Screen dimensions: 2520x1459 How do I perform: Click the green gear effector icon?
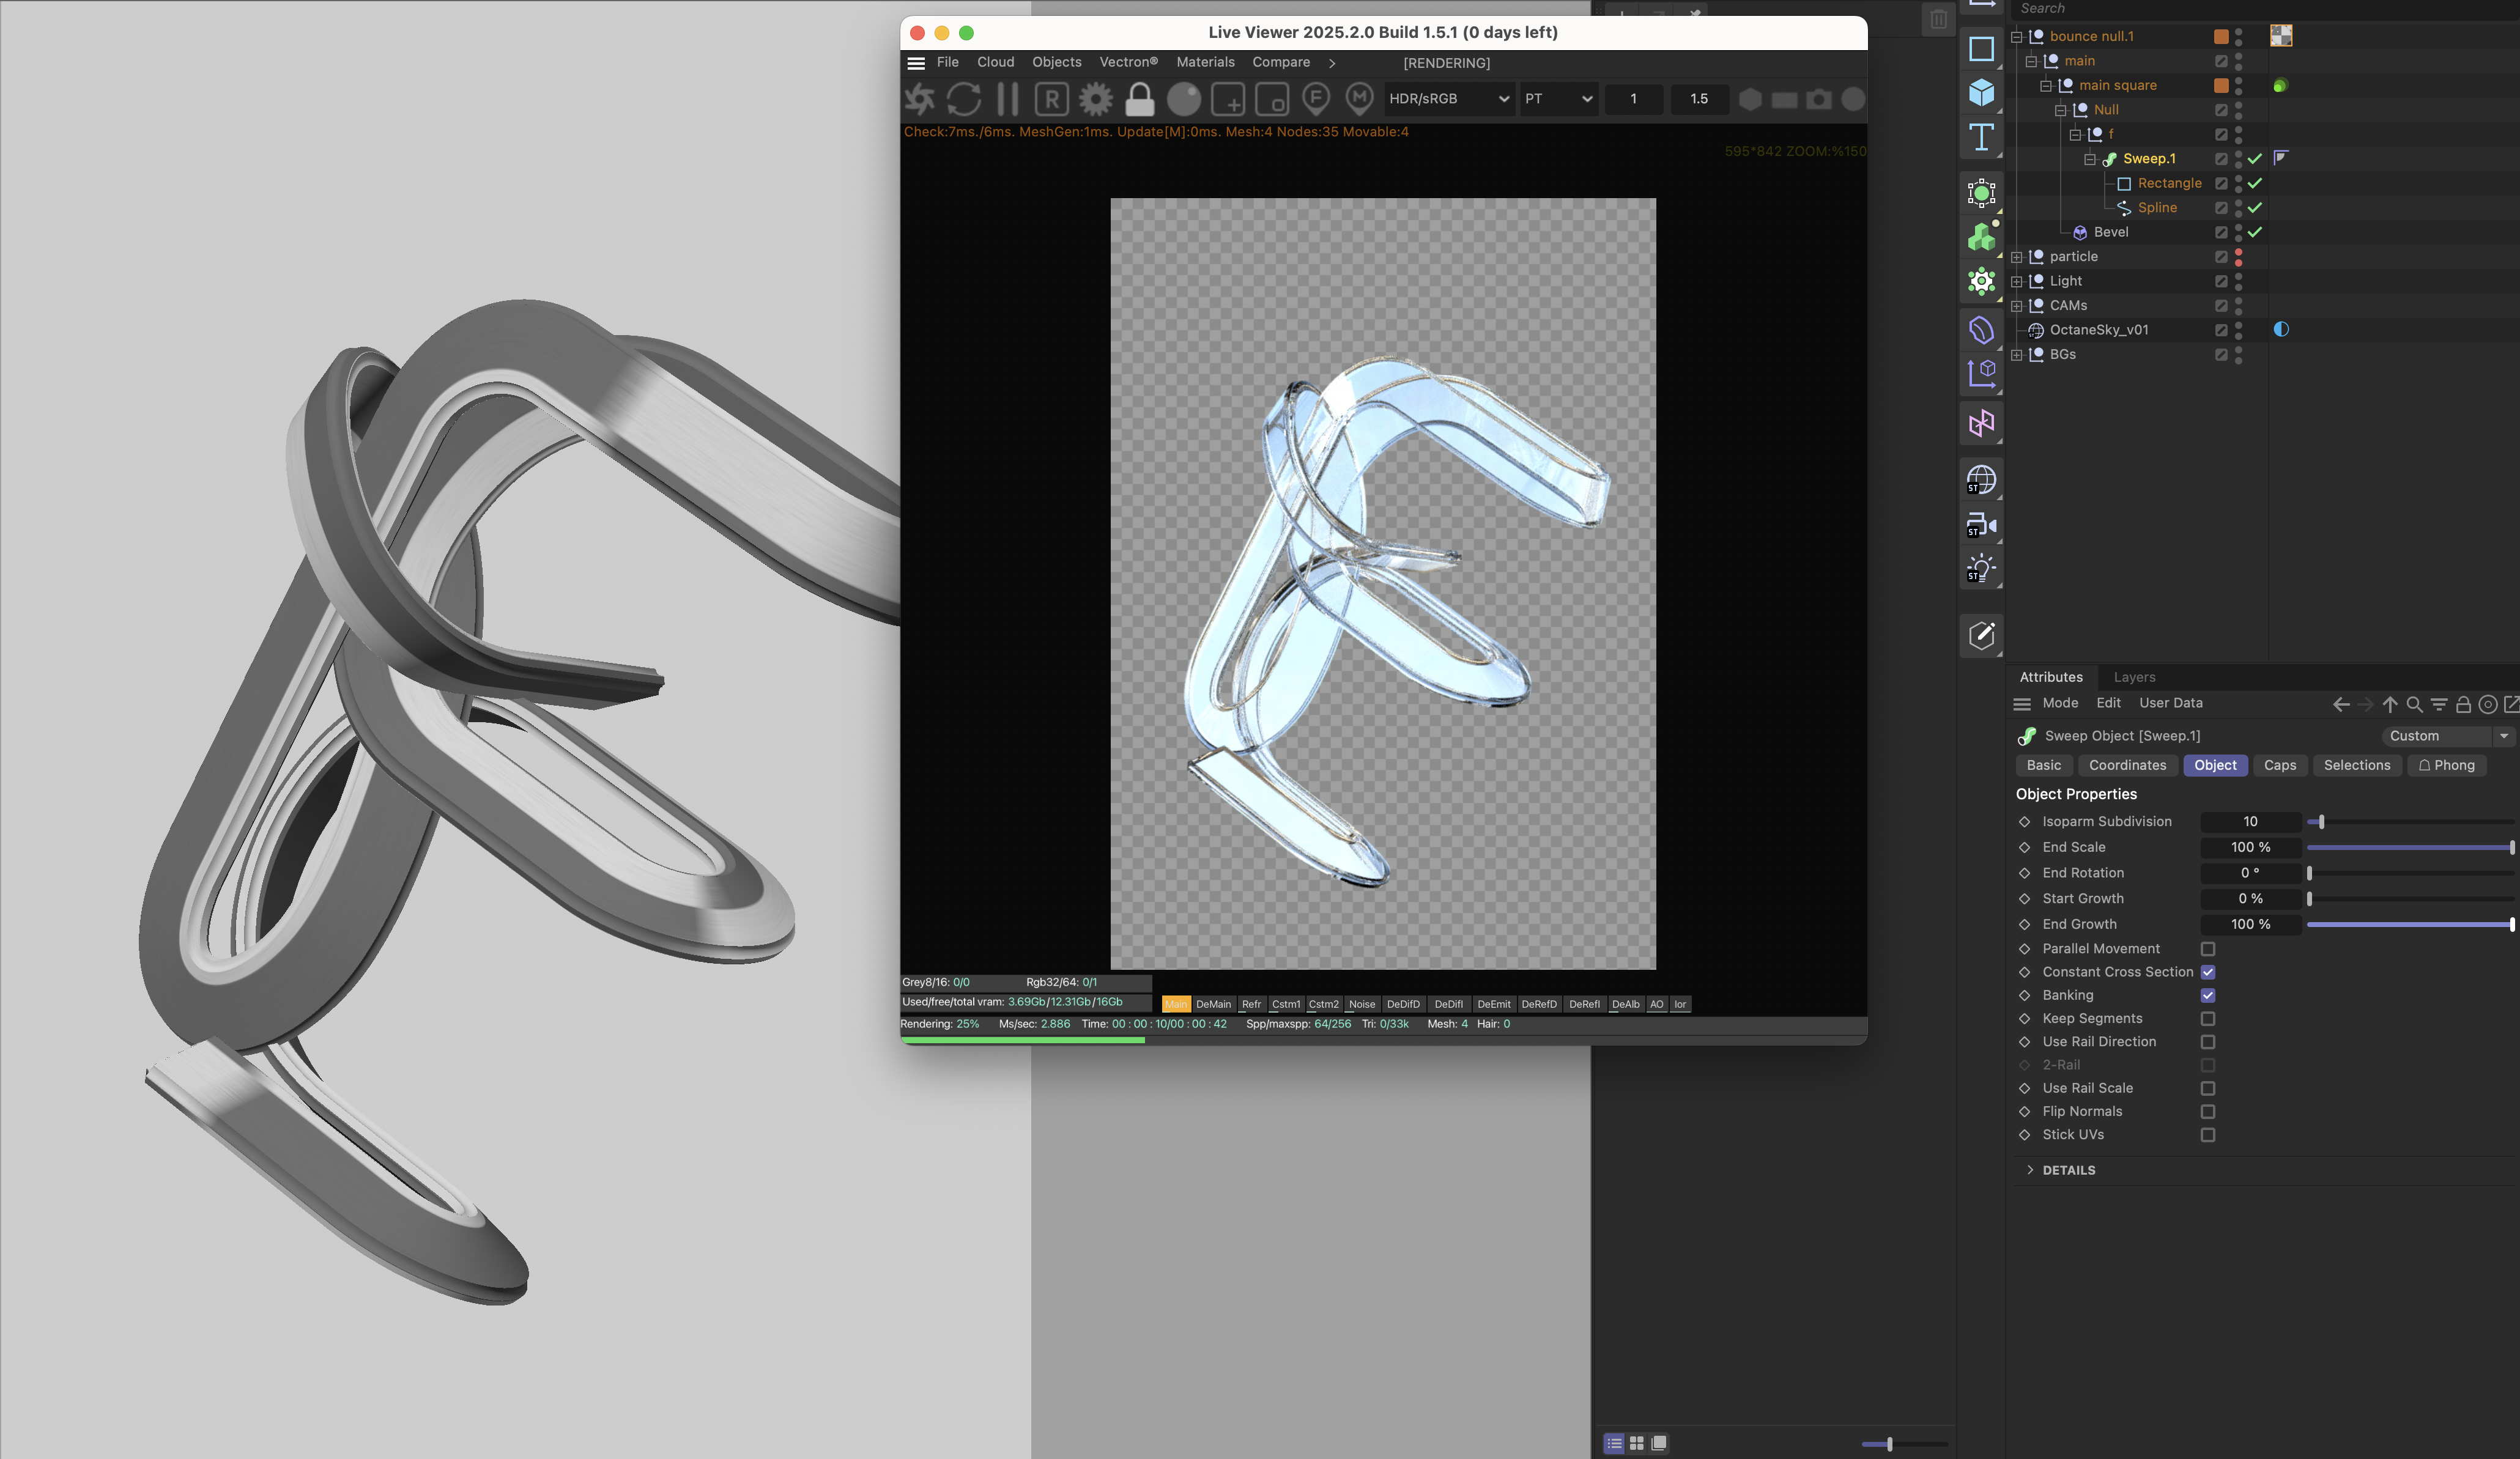point(1981,281)
